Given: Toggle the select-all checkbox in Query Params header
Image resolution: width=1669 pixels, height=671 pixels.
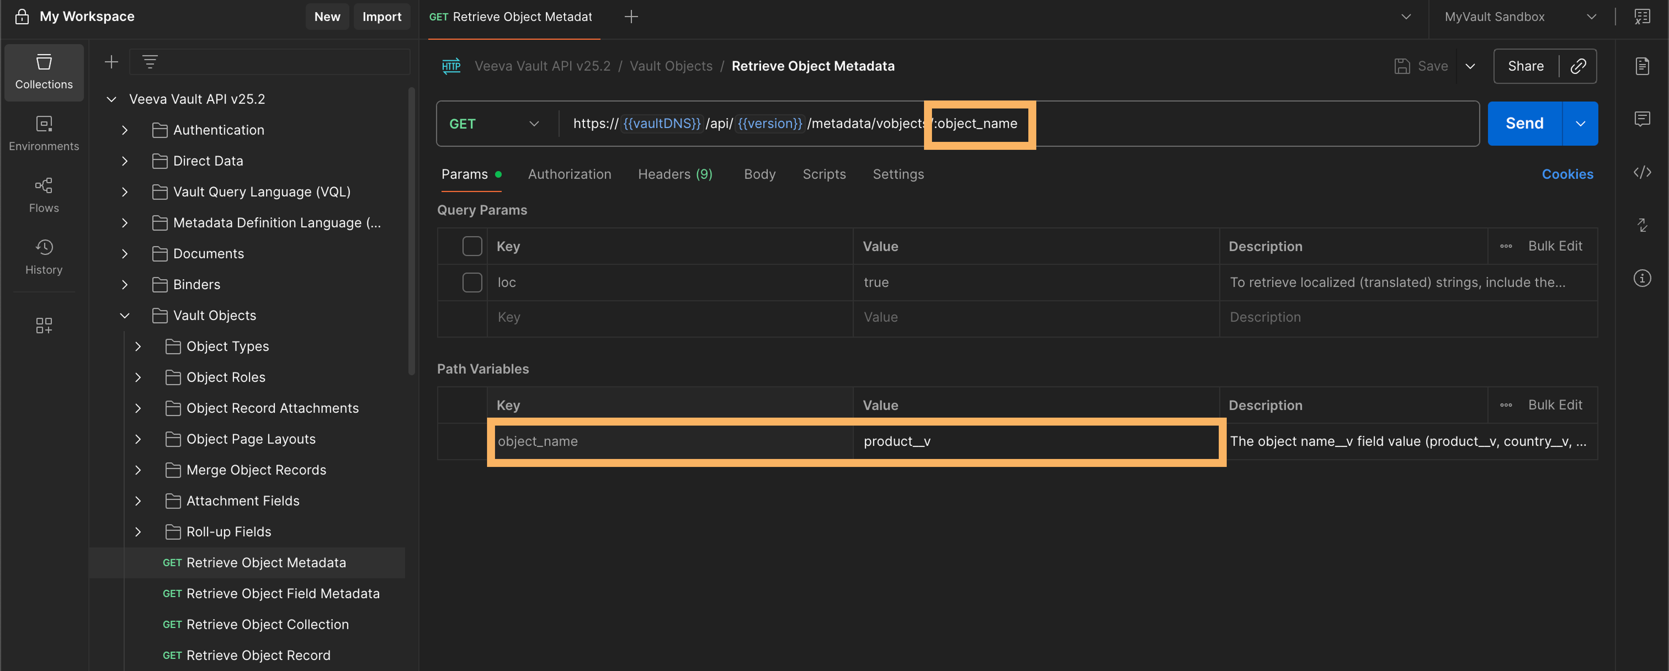Looking at the screenshot, I should tap(471, 246).
